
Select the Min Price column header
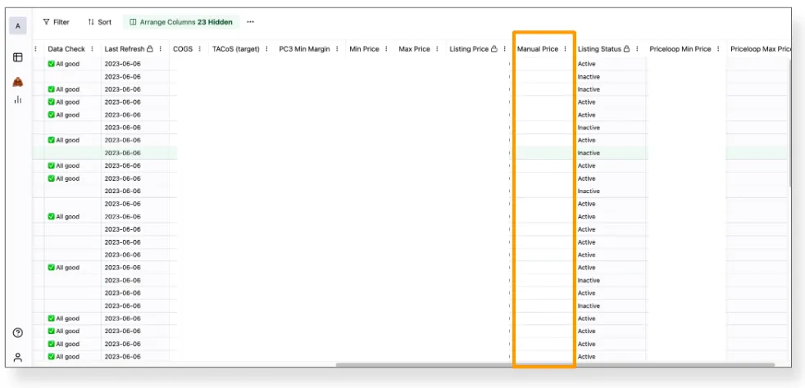364,49
